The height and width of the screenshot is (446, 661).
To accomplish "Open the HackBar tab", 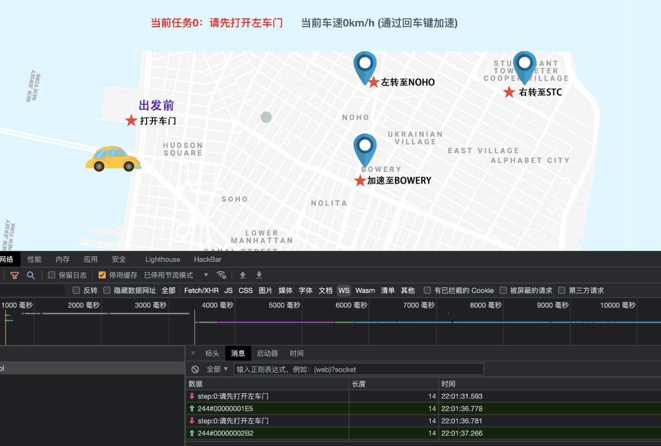I will (x=208, y=259).
